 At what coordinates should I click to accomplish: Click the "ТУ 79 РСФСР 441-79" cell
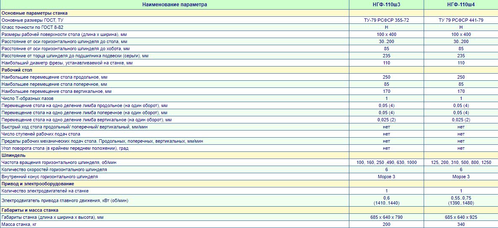coord(461,20)
